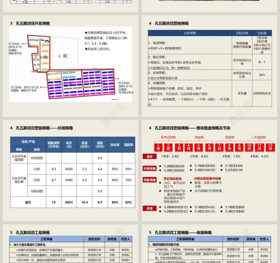Image resolution: width=280 pixels, height=263 pixels.
Task: Select the 合计 row in price table
Action: (x=28, y=202)
